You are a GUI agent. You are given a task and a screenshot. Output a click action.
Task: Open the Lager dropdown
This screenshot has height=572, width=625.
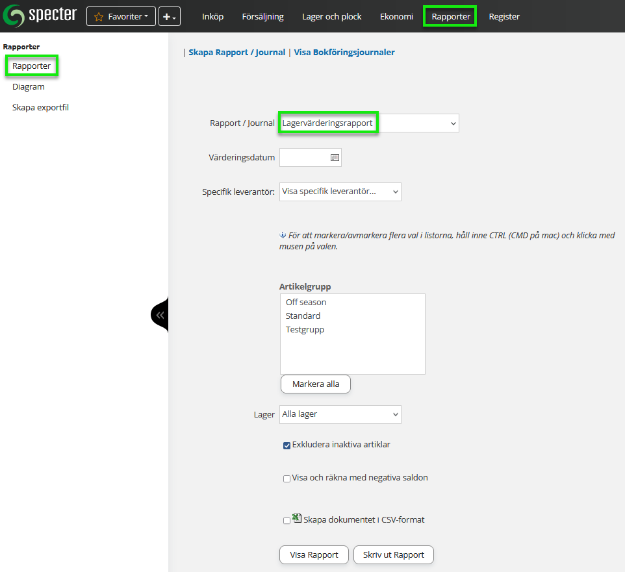[340, 414]
